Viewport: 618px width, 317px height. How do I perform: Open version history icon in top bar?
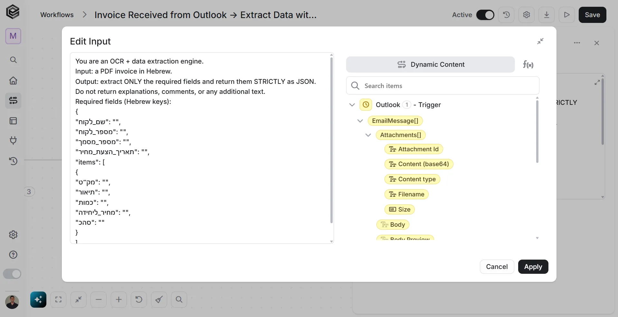[x=506, y=15]
